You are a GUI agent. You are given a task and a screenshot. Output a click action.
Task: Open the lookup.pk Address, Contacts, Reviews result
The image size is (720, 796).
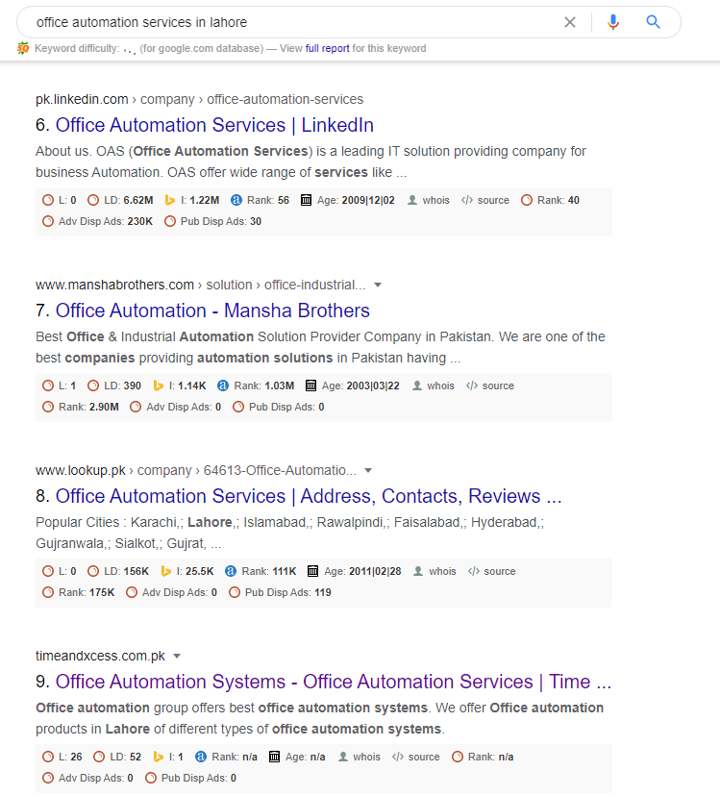pyautogui.click(x=309, y=496)
